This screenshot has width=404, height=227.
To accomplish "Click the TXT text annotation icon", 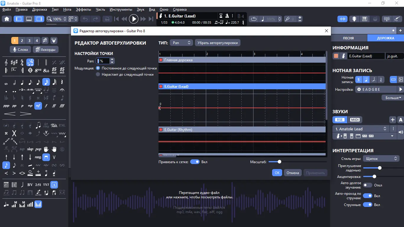I will pyautogui.click(x=46, y=185).
